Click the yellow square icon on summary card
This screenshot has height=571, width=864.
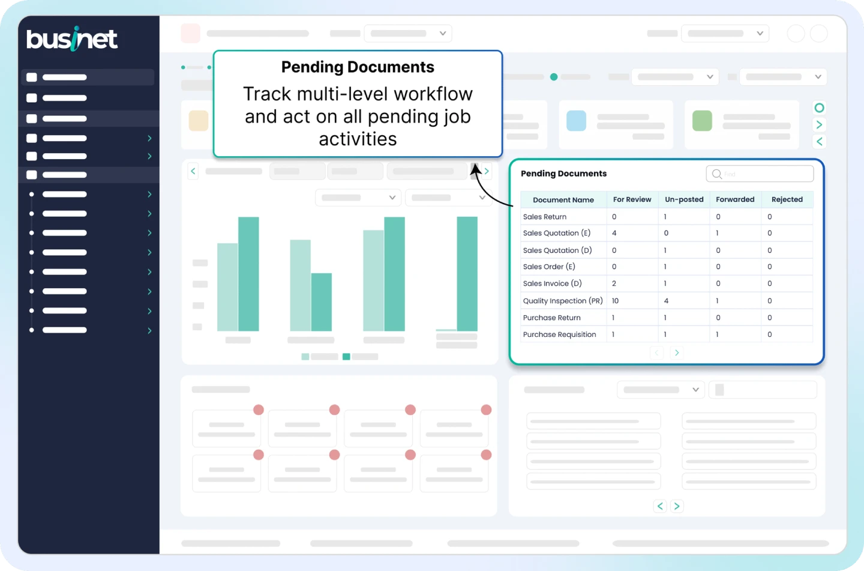click(x=199, y=121)
